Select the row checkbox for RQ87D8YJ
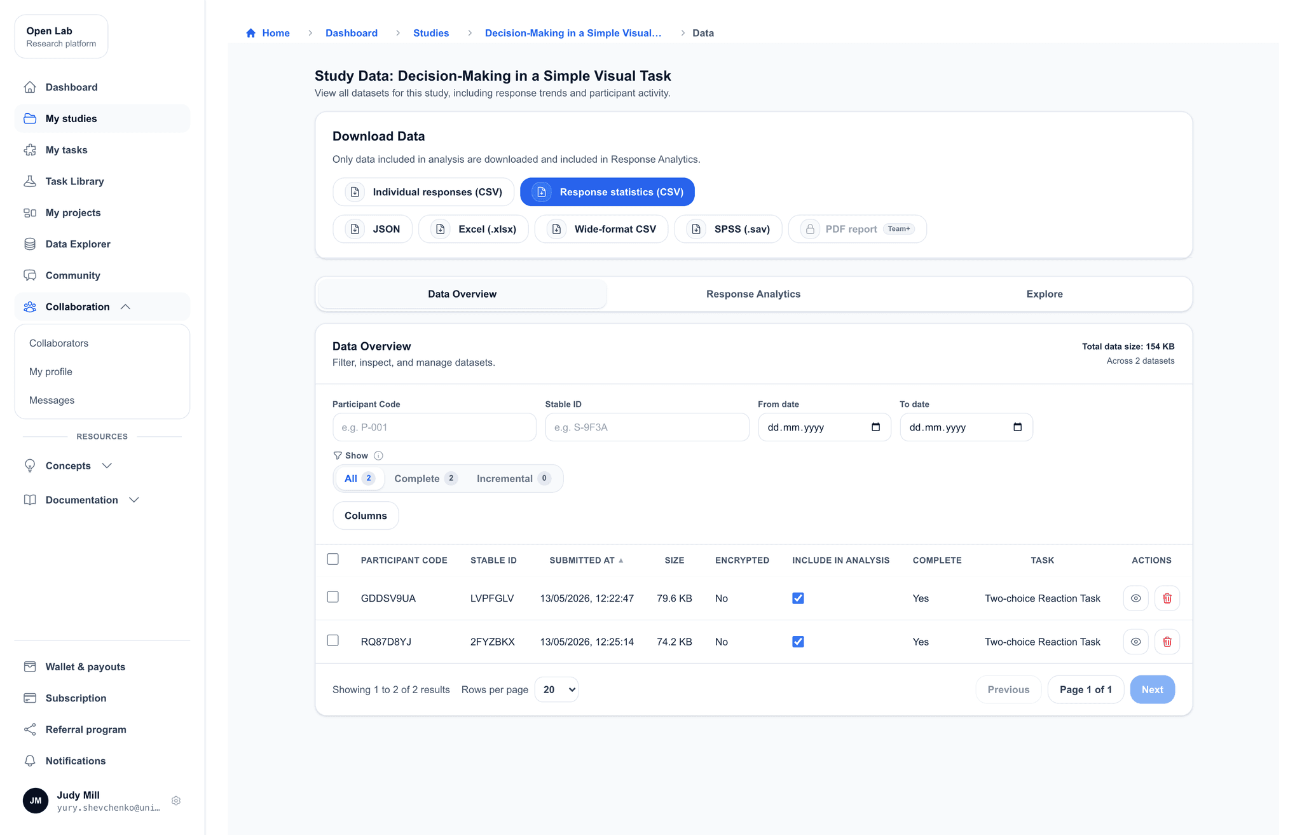This screenshot has width=1302, height=835. point(332,640)
